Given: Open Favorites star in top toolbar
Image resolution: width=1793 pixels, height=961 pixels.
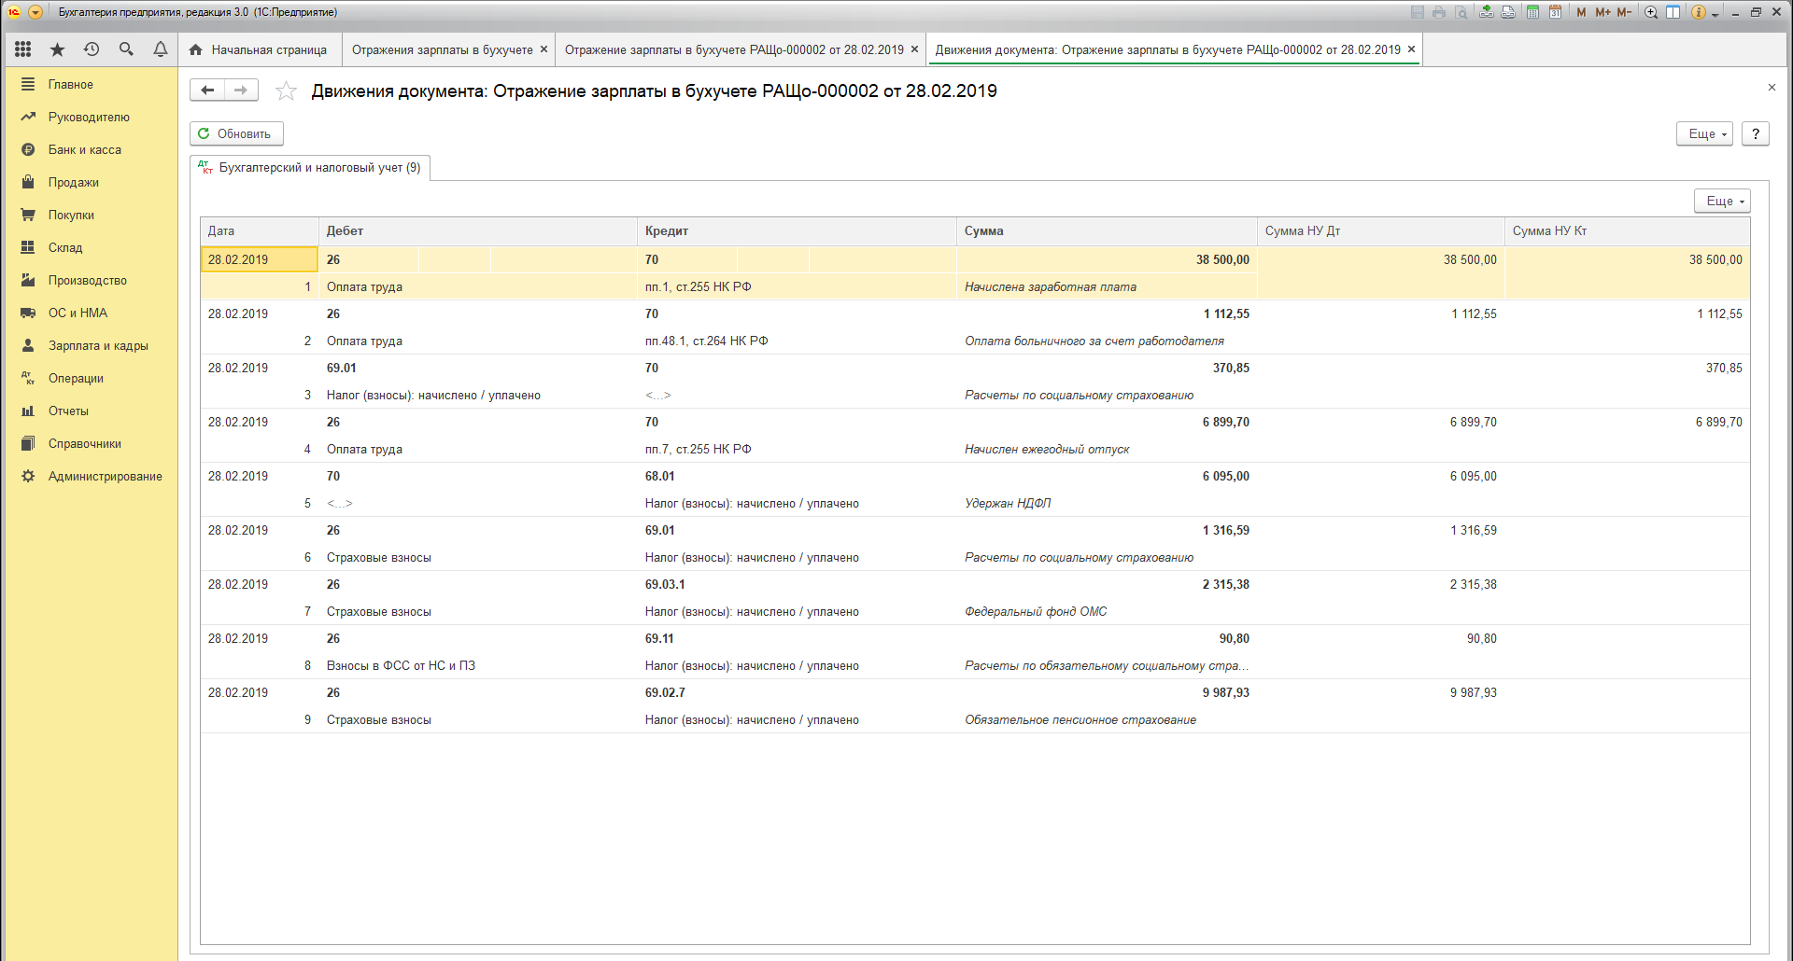Looking at the screenshot, I should pos(57,49).
